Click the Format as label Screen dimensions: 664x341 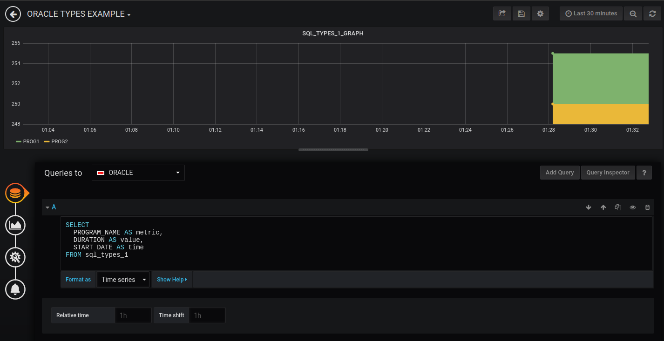pyautogui.click(x=78, y=280)
